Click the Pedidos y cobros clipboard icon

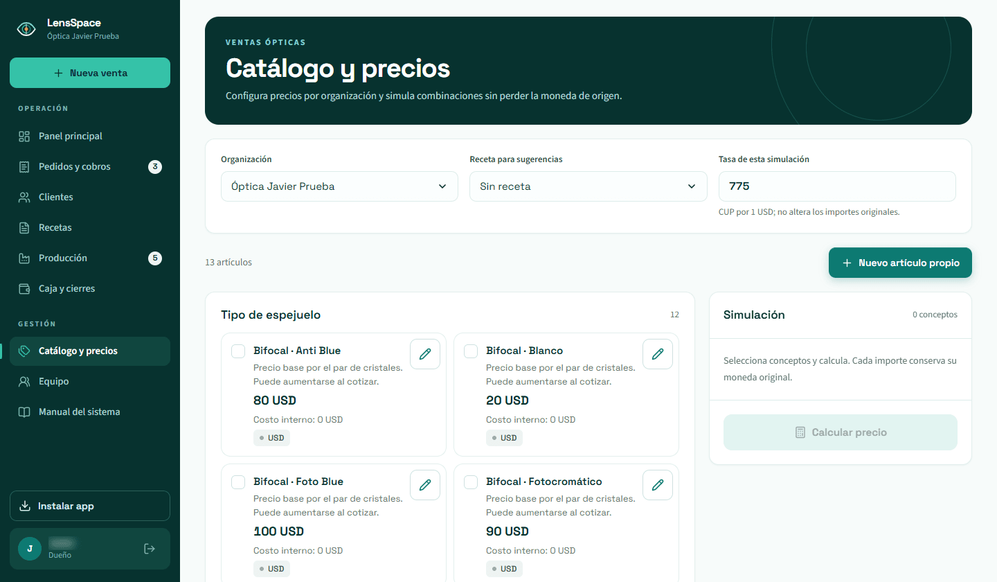click(x=24, y=167)
